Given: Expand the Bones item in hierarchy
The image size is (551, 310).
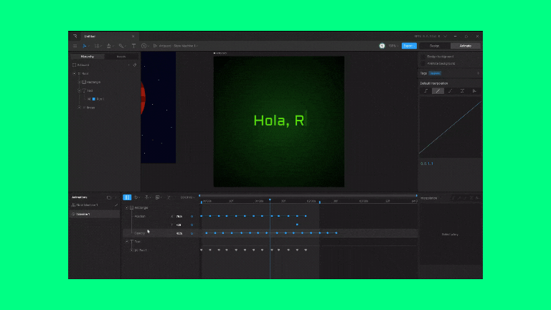Looking at the screenshot, I should (80, 108).
